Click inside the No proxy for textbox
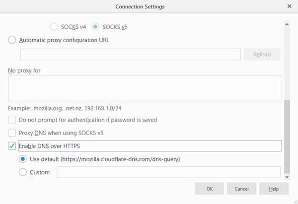Image resolution: width=298 pixels, height=204 pixels. (145, 89)
